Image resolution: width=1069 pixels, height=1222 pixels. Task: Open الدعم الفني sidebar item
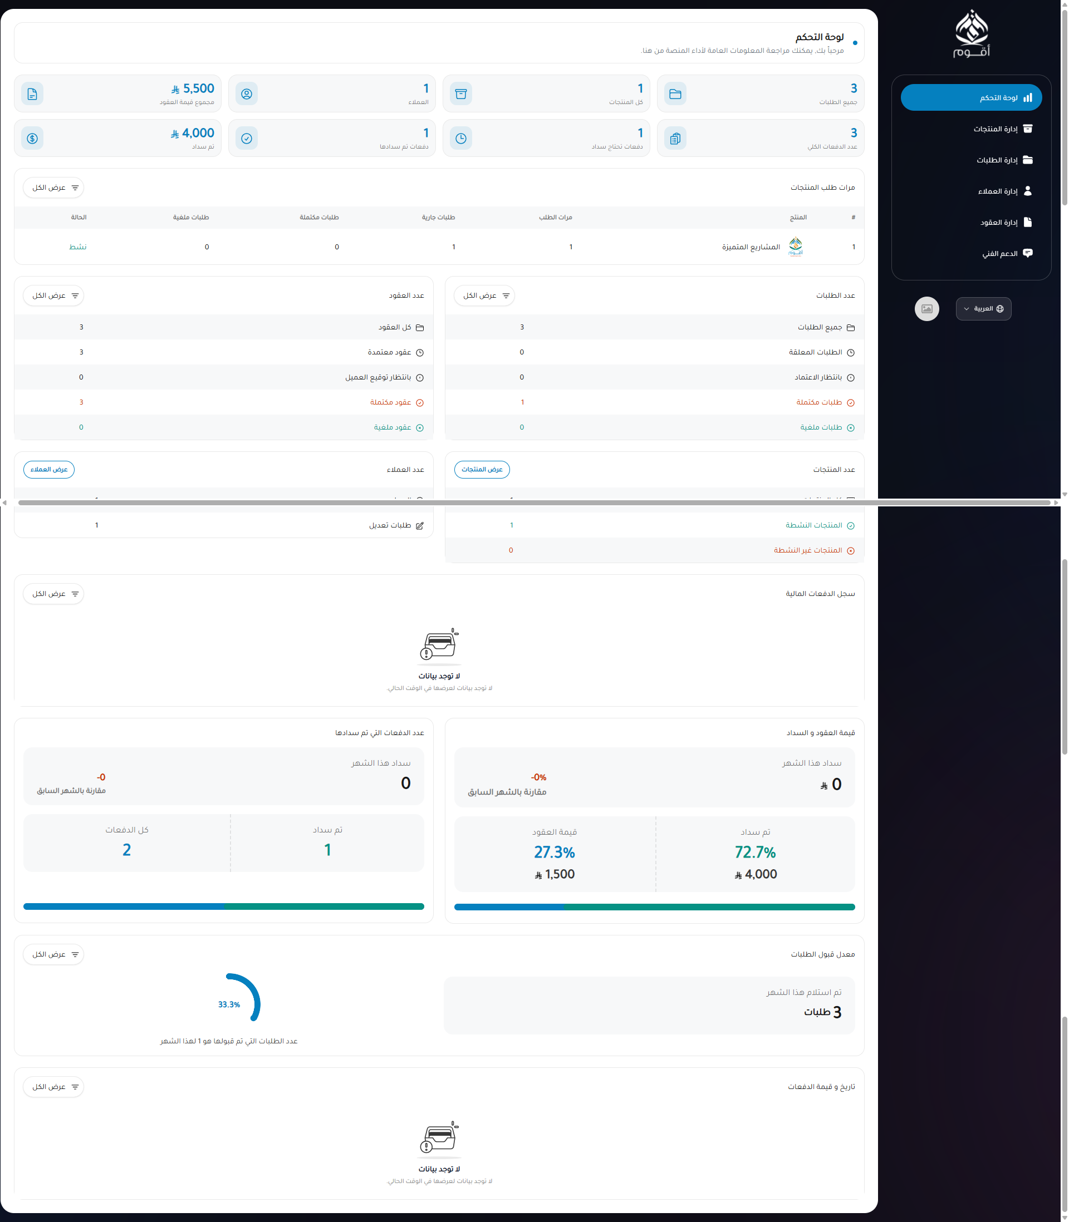(1007, 253)
